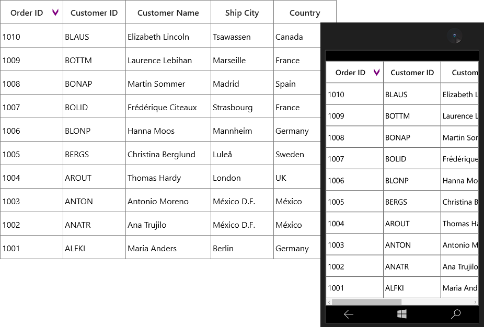Screen dimensions: 484x327
Task: Click the phone front camera lens
Action: click(454, 36)
